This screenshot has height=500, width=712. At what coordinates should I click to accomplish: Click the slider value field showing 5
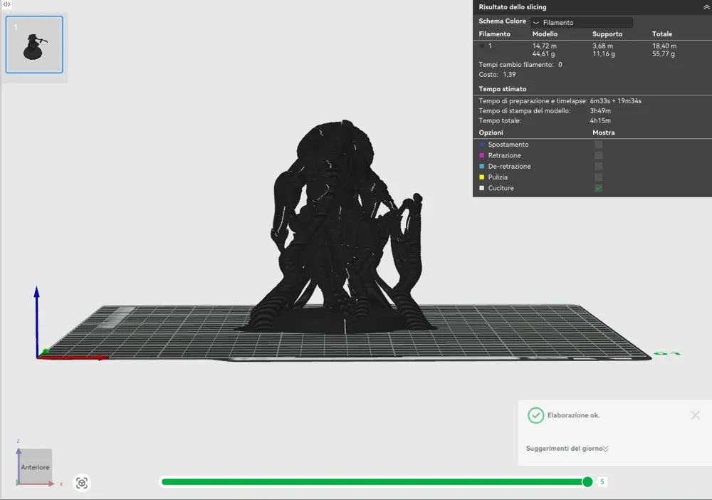pyautogui.click(x=602, y=481)
